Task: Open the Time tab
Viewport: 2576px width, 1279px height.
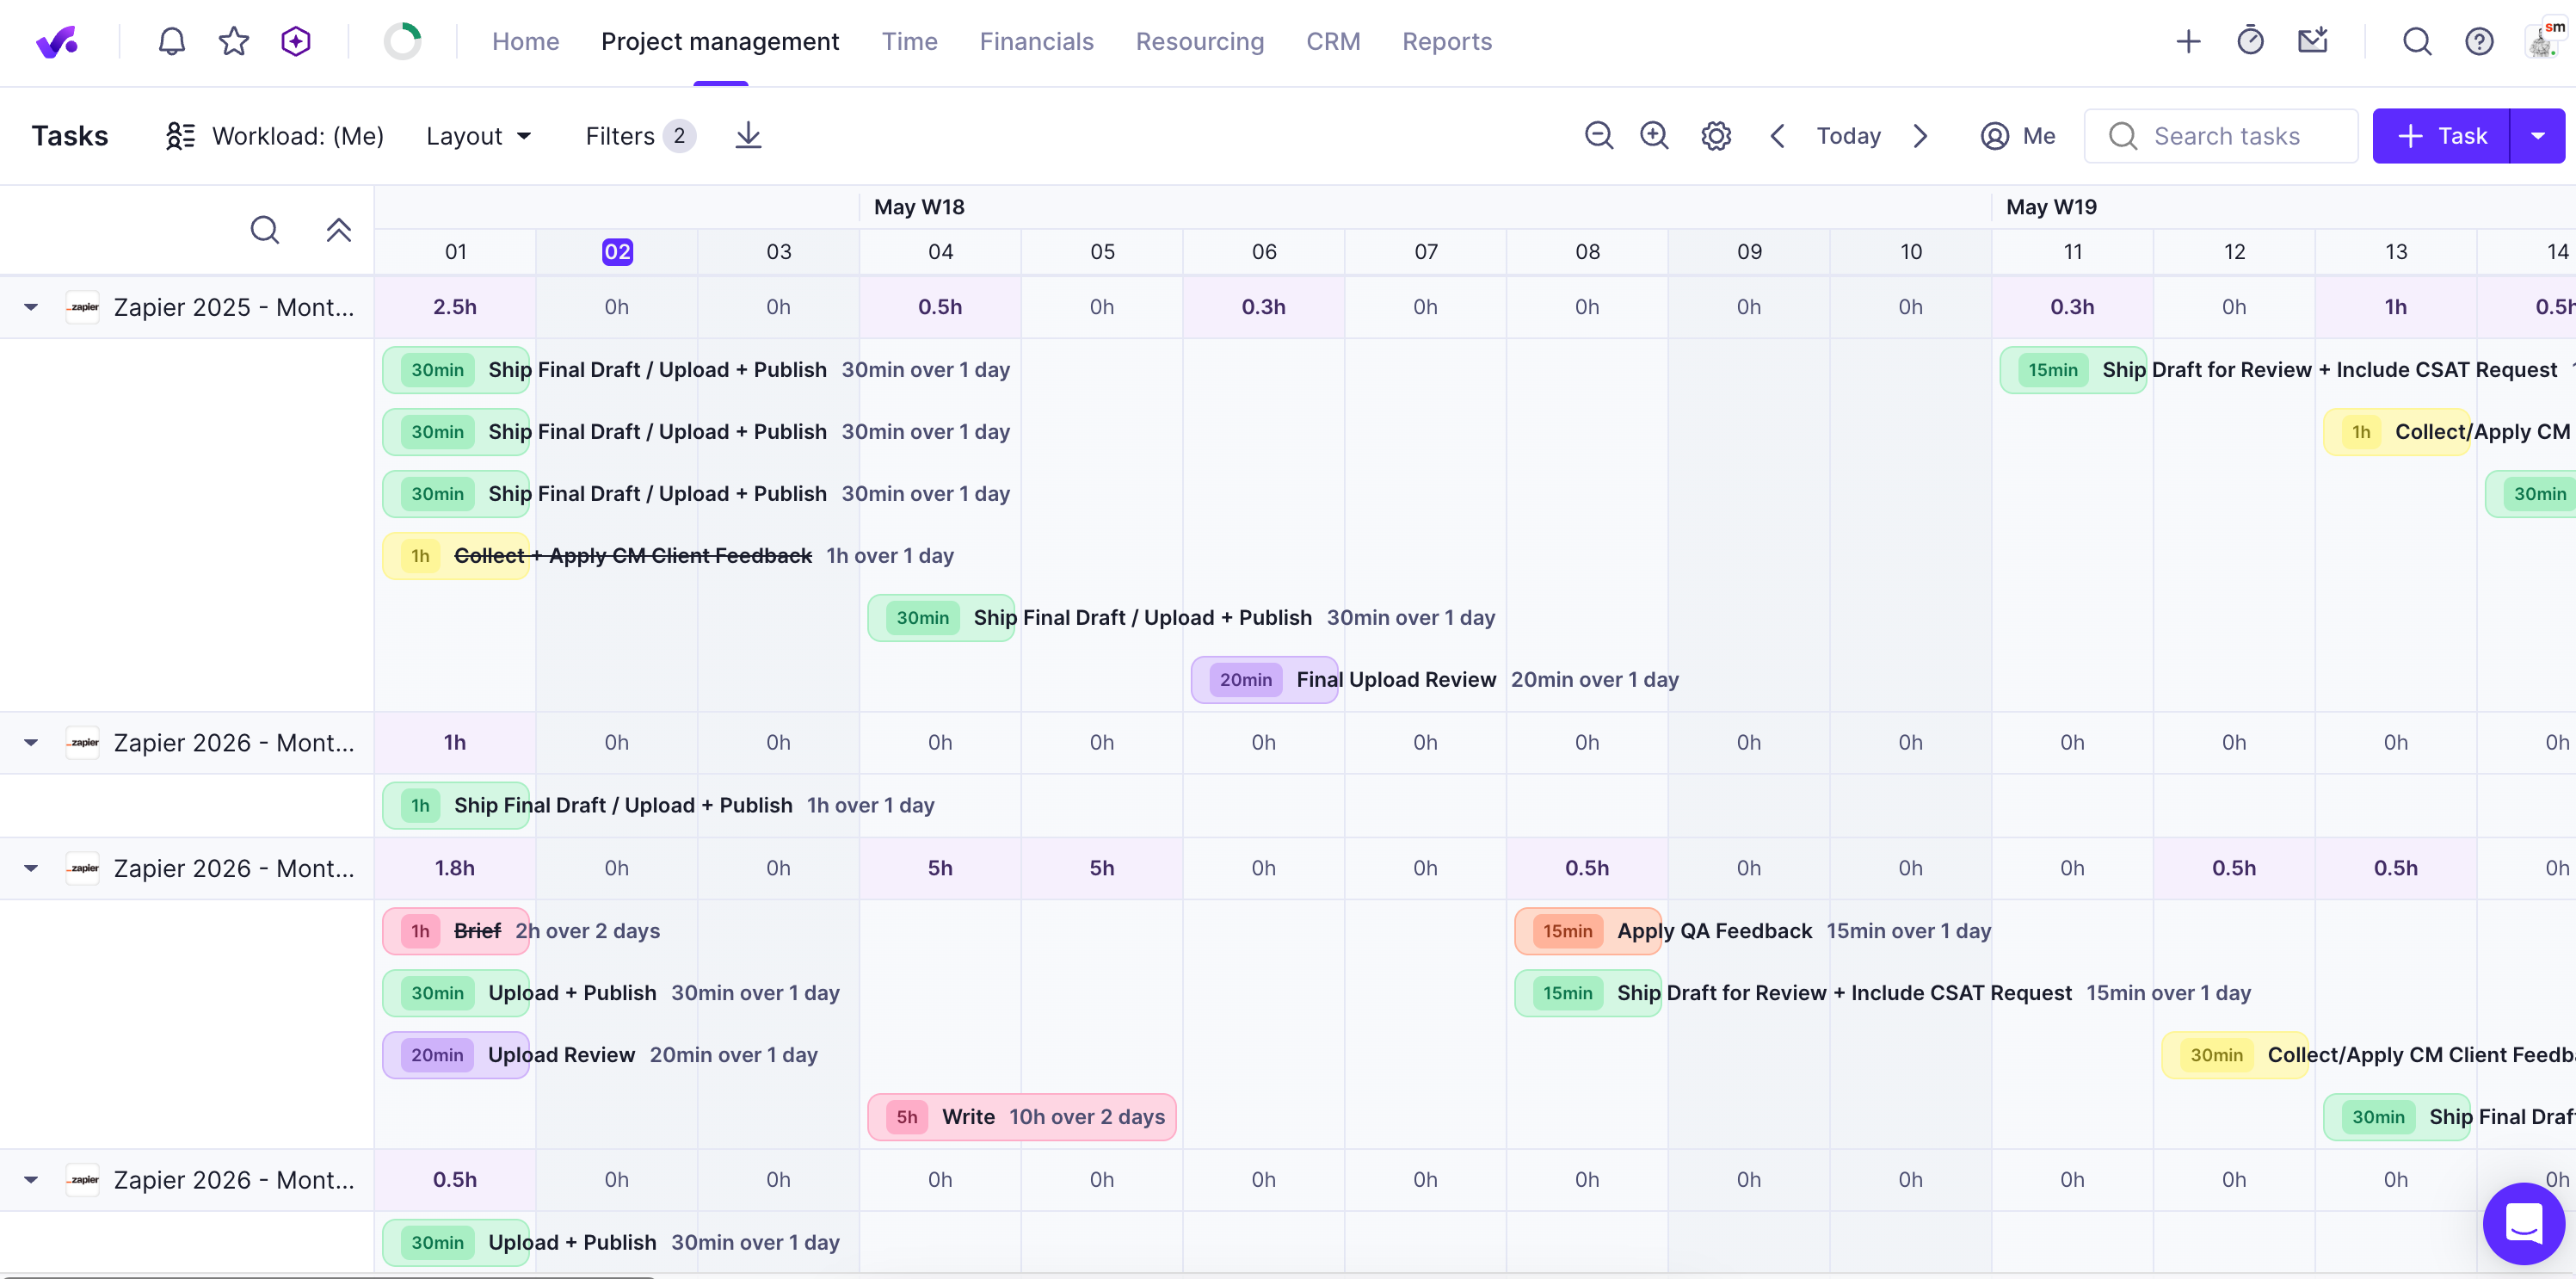Action: [909, 41]
